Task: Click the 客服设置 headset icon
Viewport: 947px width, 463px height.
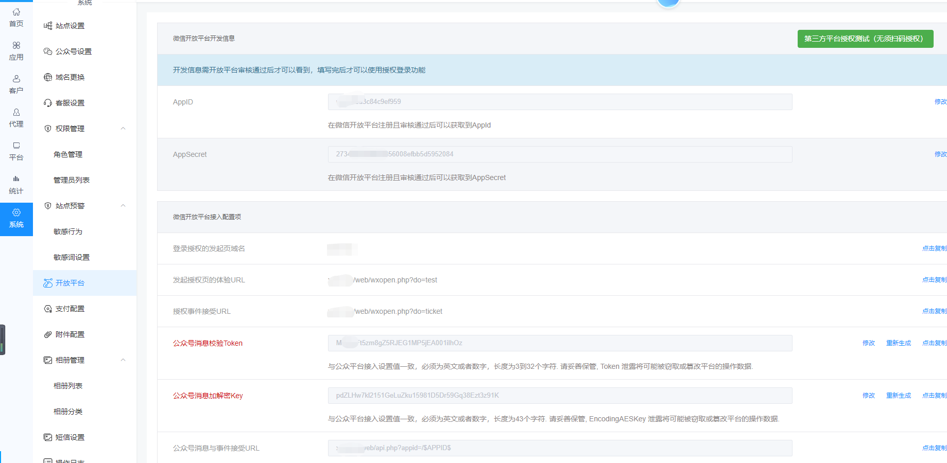Action: (x=48, y=103)
